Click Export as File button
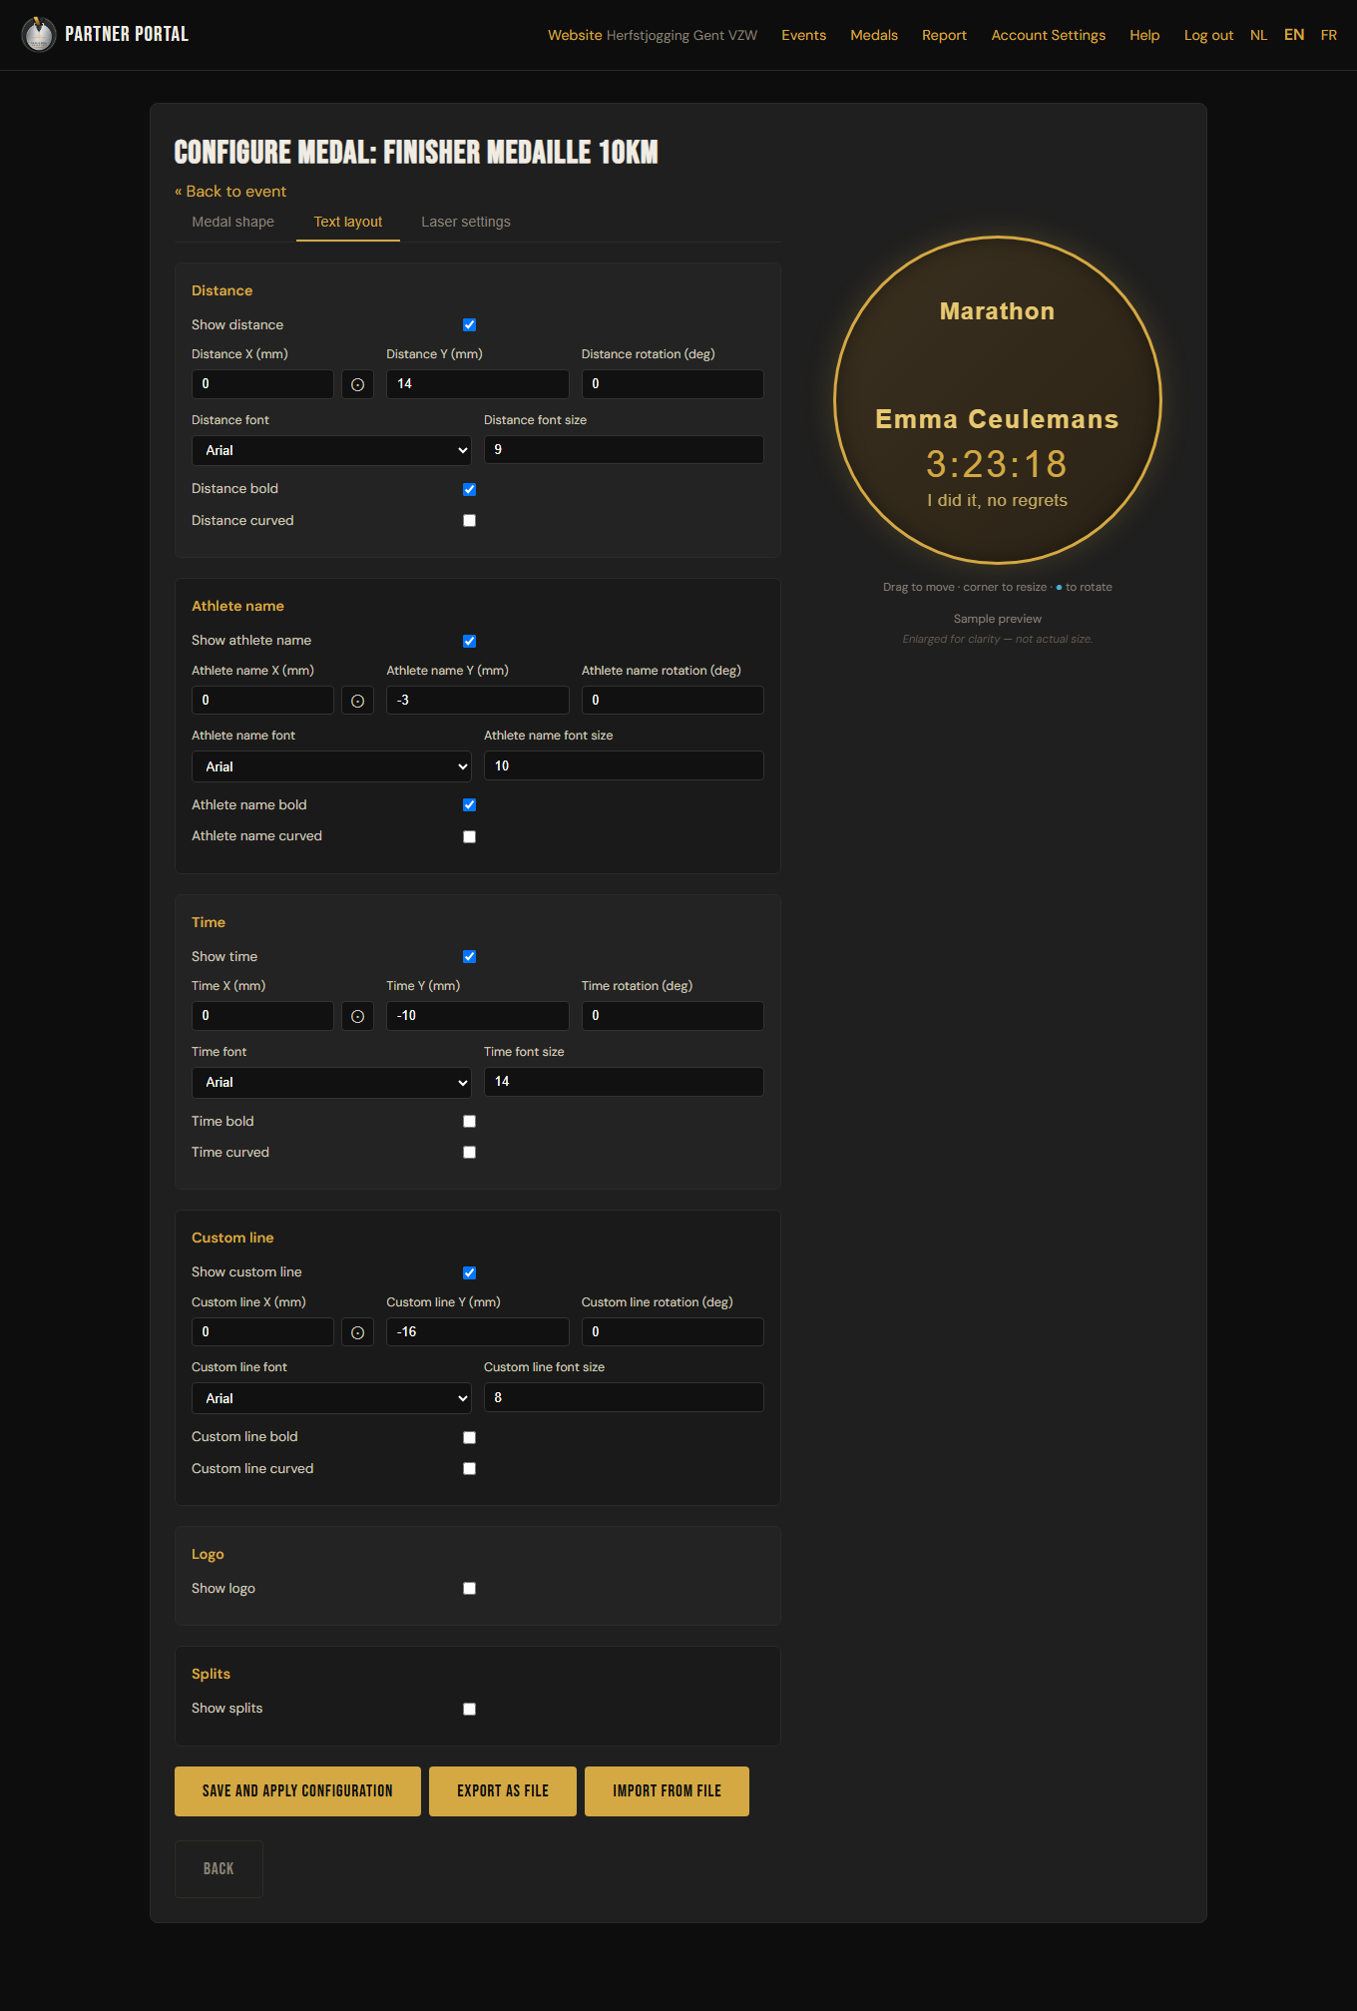This screenshot has width=1357, height=2011. point(503,1791)
